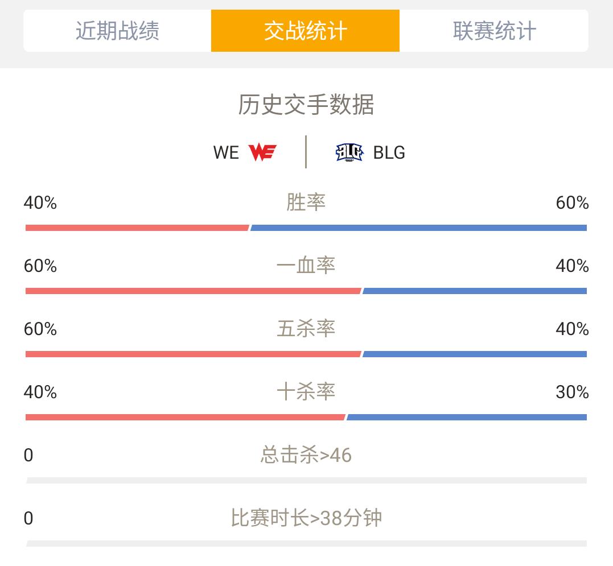This screenshot has height=566, width=613.
Task: Click the 总击杀>46 label
Action: click(306, 455)
